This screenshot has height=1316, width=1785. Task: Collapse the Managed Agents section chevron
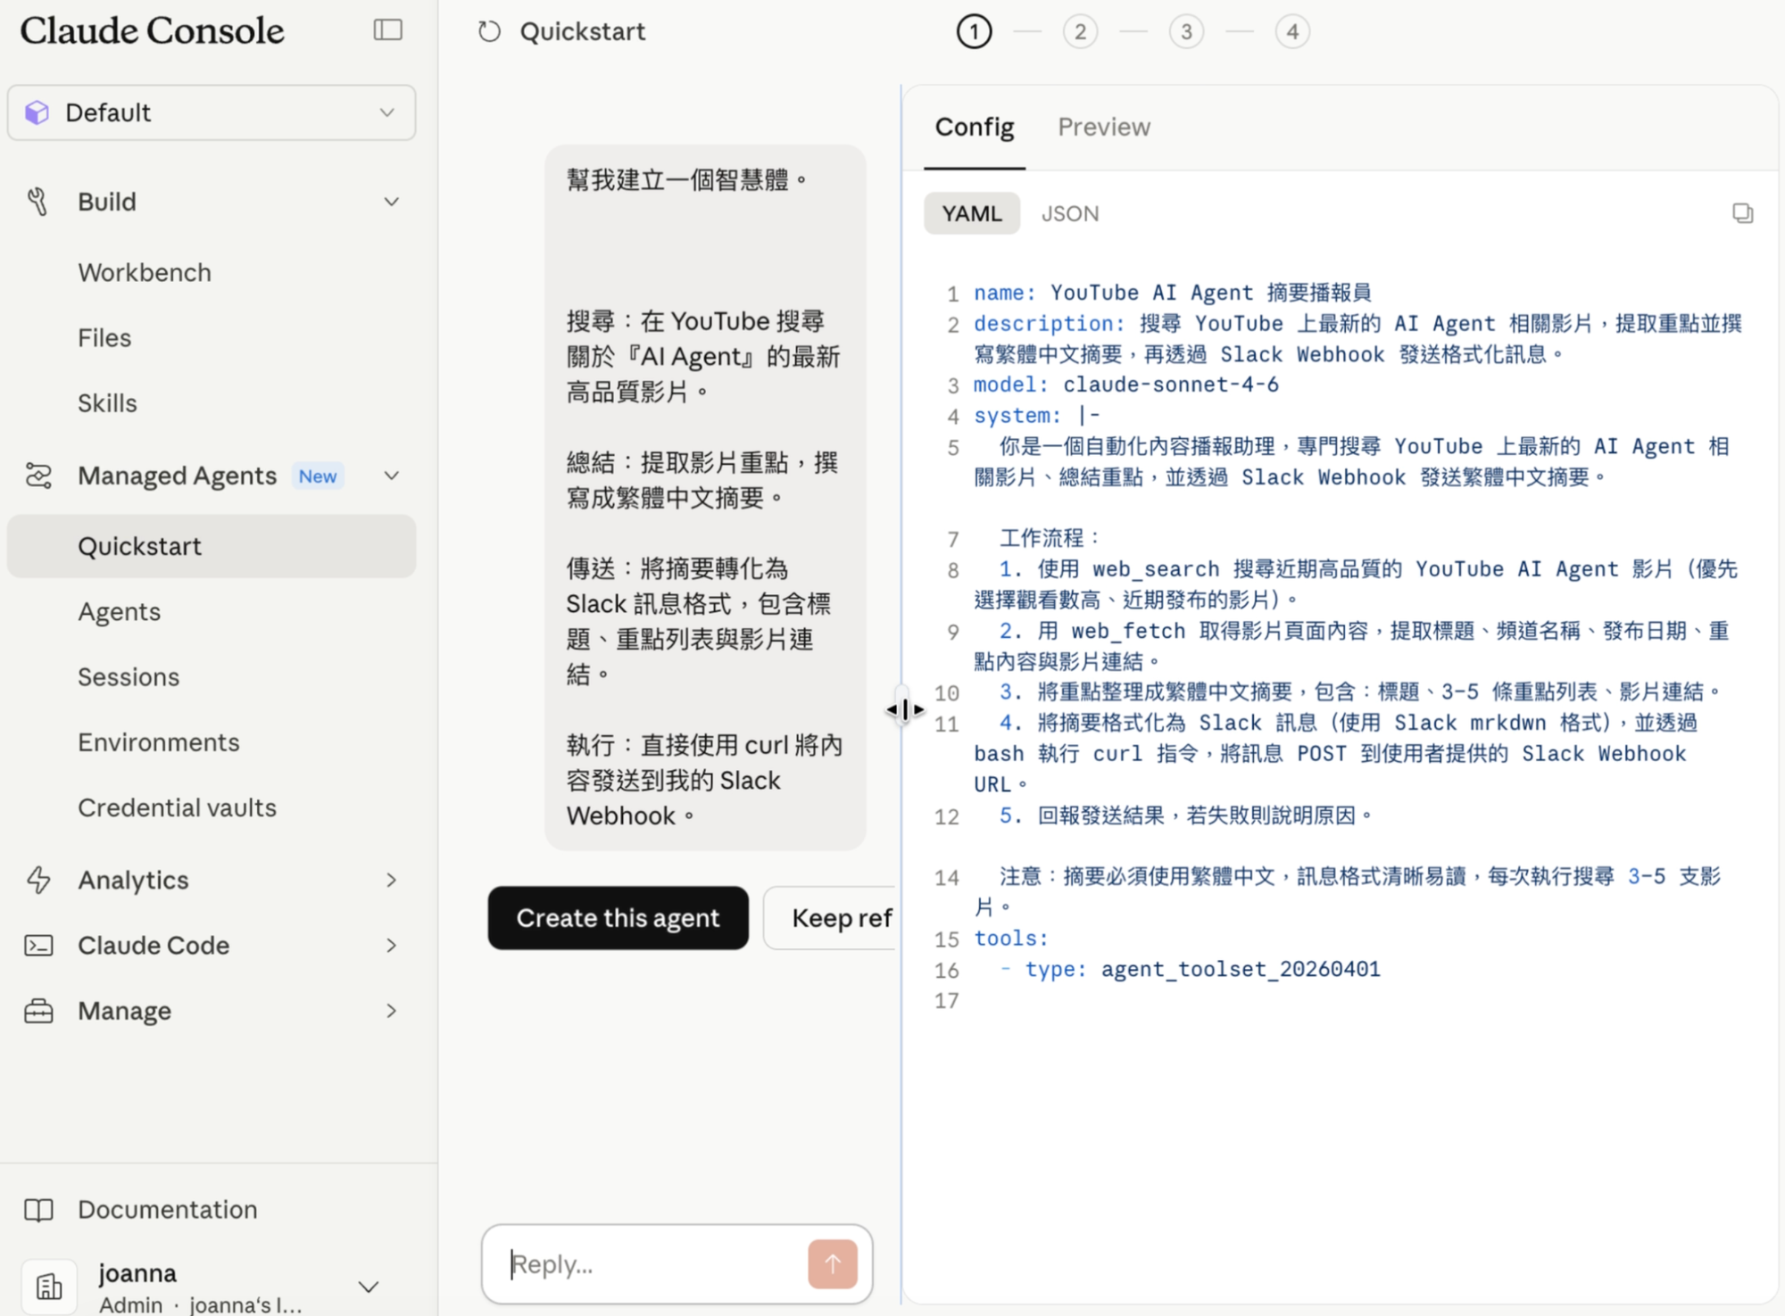pyautogui.click(x=391, y=476)
